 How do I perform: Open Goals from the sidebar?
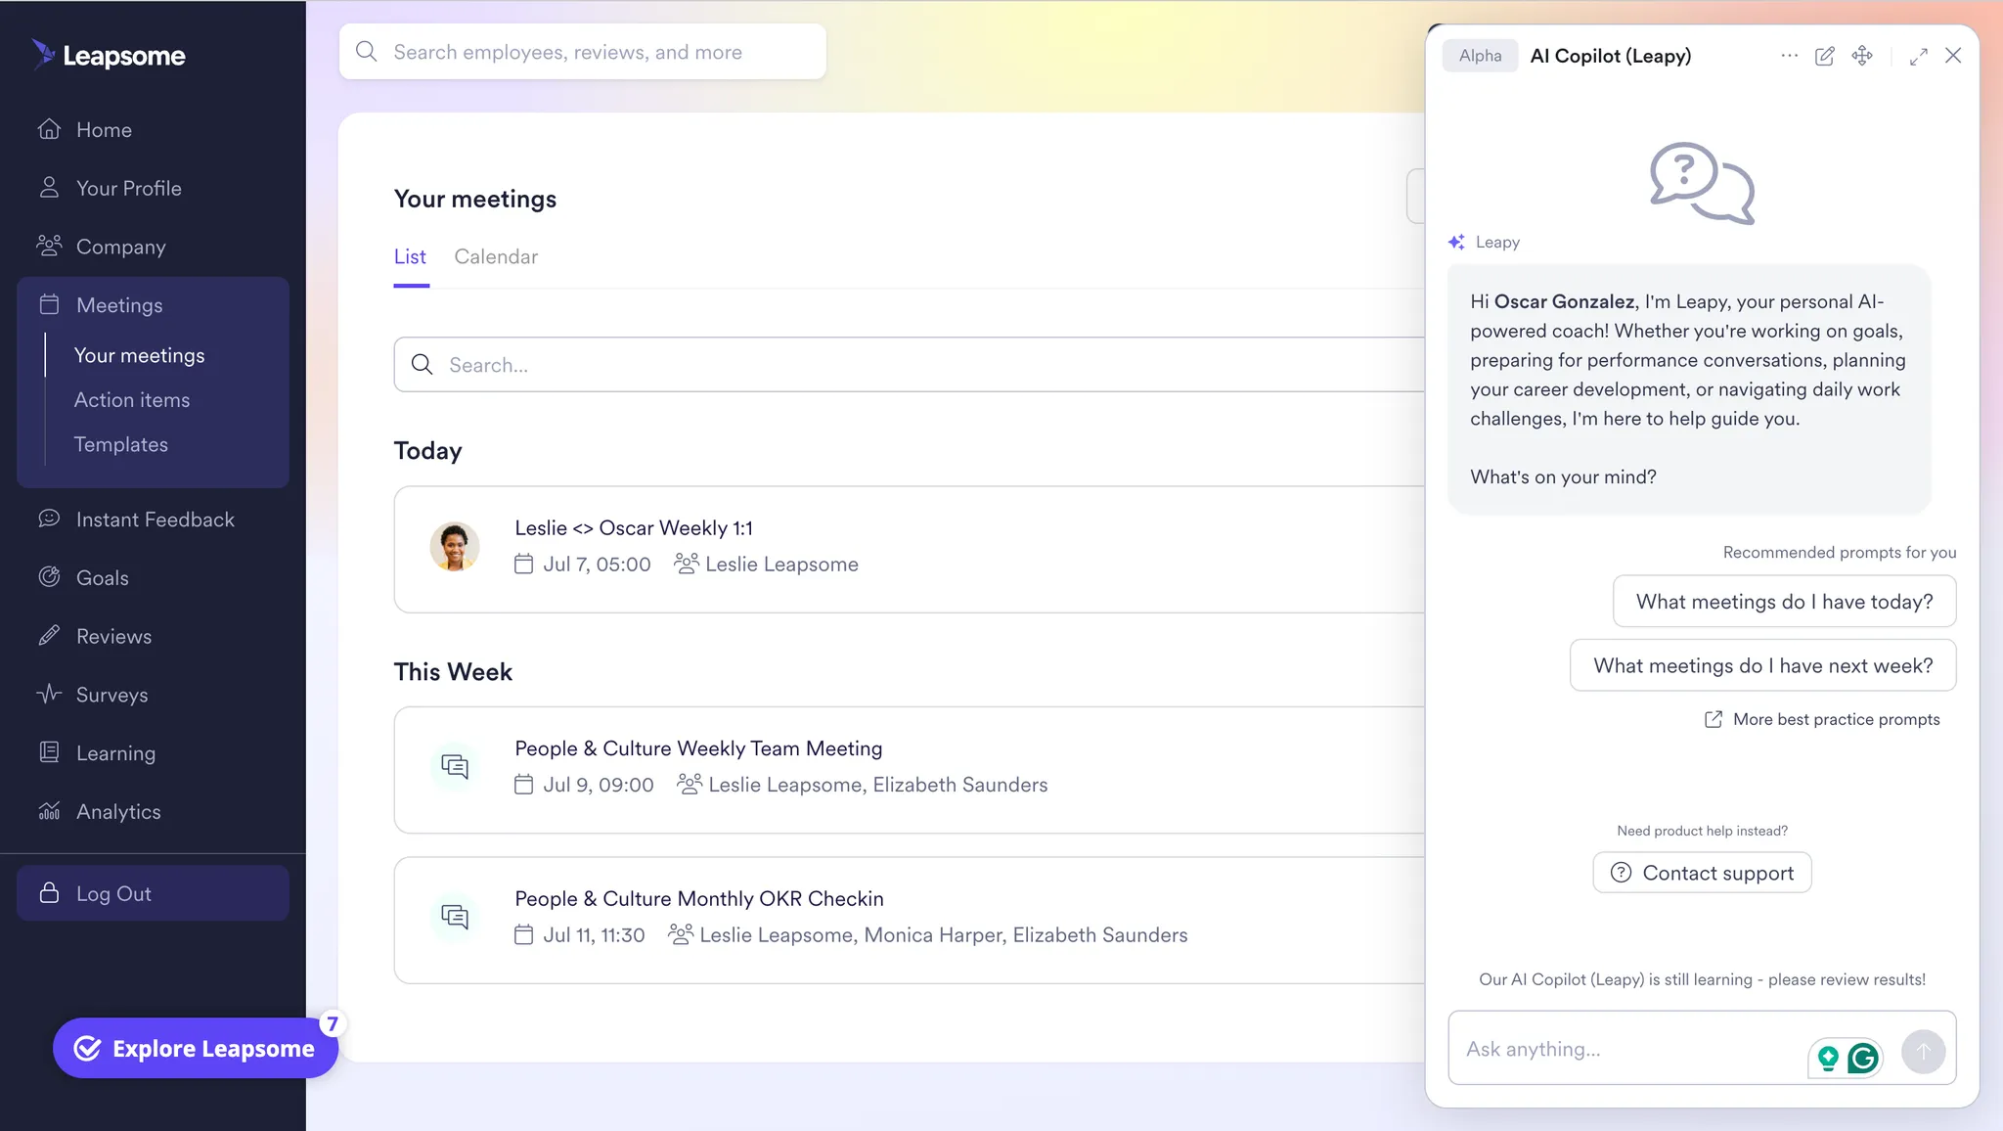pos(102,577)
